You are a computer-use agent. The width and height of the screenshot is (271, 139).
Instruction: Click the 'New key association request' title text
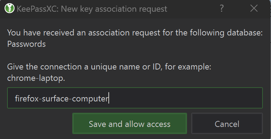pyautogui.click(x=114, y=9)
